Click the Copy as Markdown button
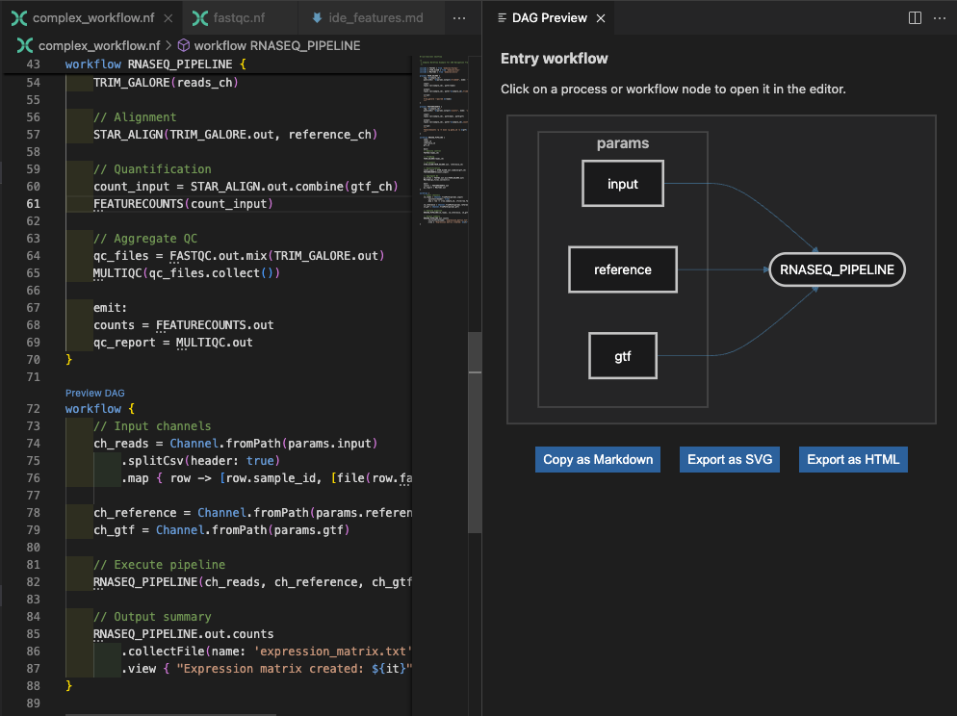Screen dimensions: 957x716 coord(598,459)
